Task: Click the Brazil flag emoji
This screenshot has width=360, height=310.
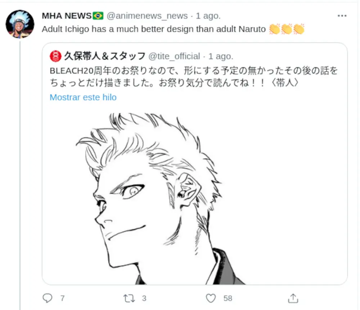Action: pyautogui.click(x=98, y=16)
